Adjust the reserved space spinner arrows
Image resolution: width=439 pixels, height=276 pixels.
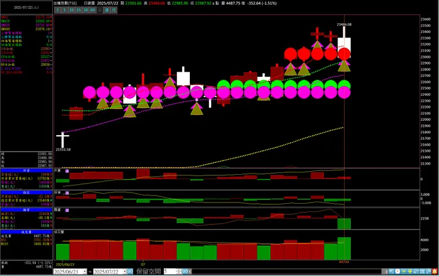[x=179, y=271]
